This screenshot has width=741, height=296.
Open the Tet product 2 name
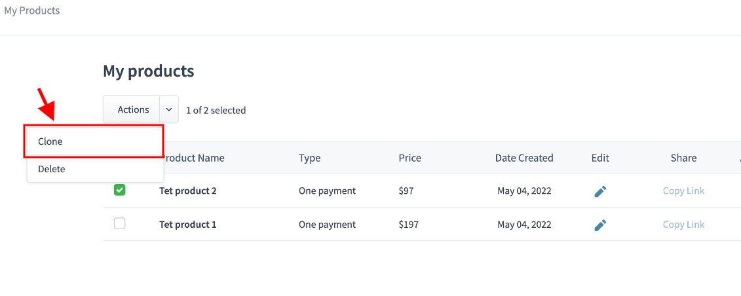tap(188, 191)
